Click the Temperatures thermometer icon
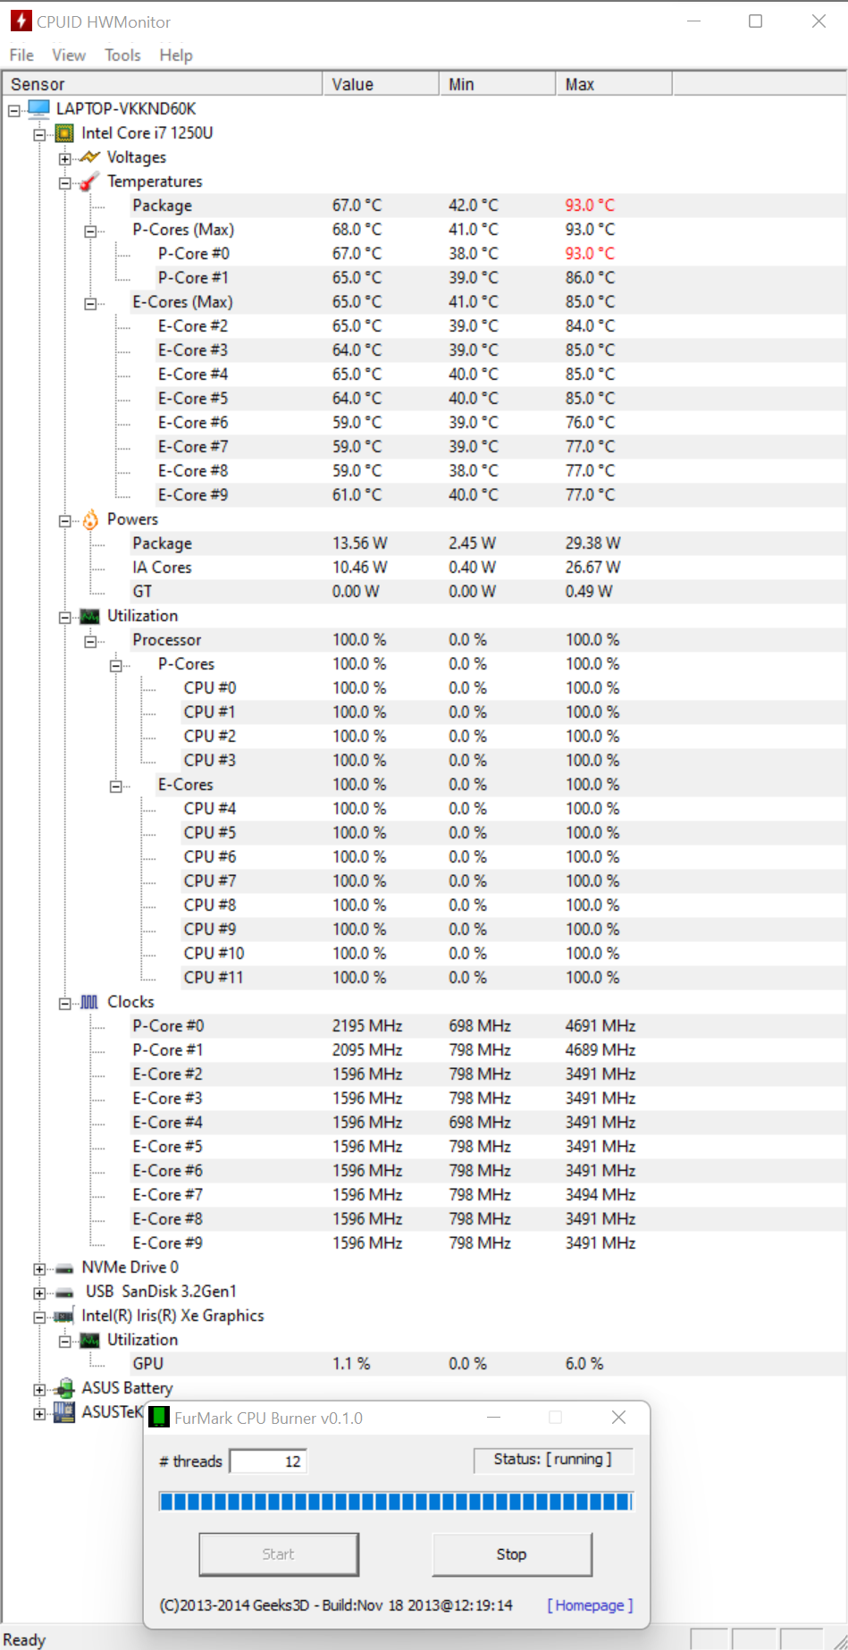Image resolution: width=848 pixels, height=1650 pixels. [x=89, y=181]
